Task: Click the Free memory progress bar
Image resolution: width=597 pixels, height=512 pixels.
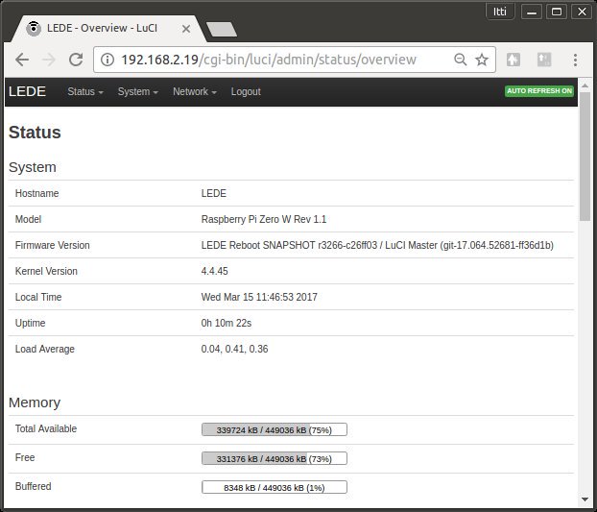Action: coord(275,458)
